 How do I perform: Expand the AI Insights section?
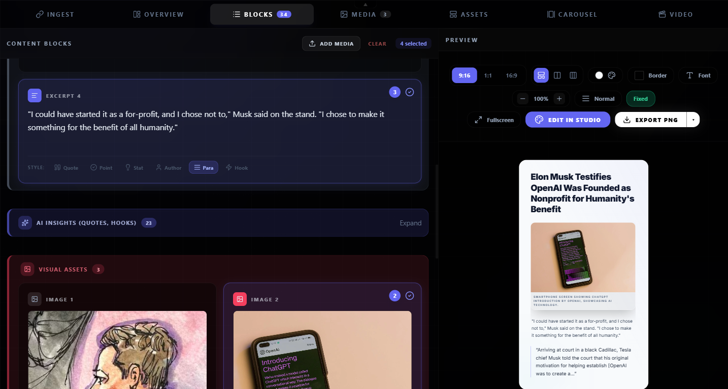(x=410, y=223)
